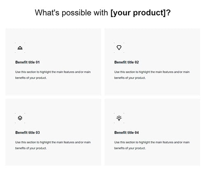Select the gray card containing Benefit title 02

[152, 62]
